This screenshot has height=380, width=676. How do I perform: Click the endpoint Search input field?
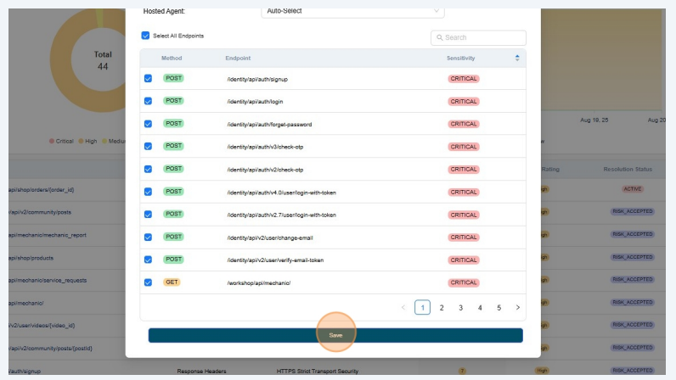482,37
